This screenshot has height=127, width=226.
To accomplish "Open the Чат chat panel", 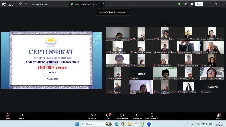I will 108,115.
